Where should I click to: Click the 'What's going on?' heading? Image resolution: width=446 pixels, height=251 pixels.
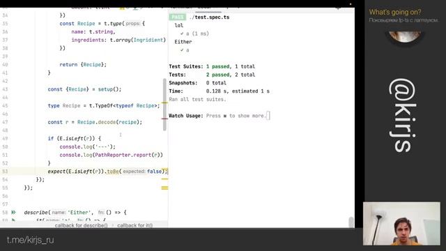tap(395, 13)
